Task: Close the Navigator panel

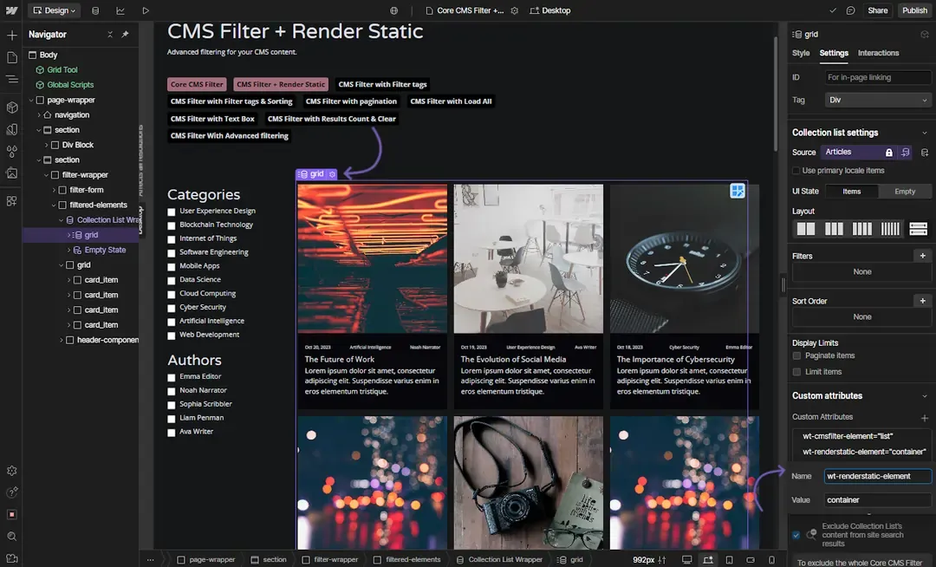Action: (110, 35)
